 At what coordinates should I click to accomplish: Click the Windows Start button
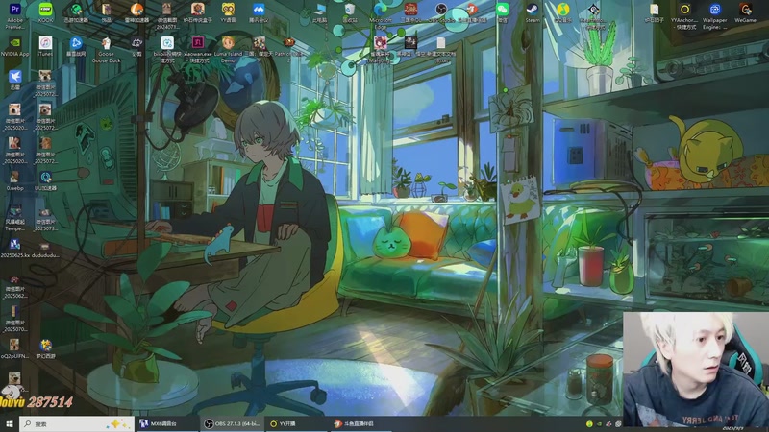[x=10, y=423]
